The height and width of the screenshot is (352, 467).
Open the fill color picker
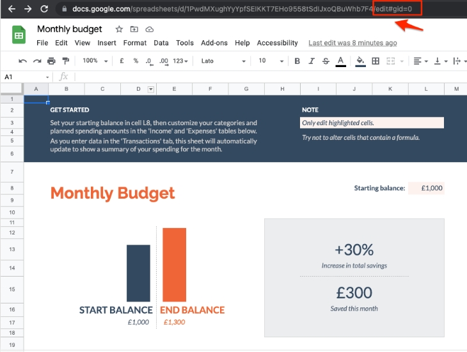point(360,61)
